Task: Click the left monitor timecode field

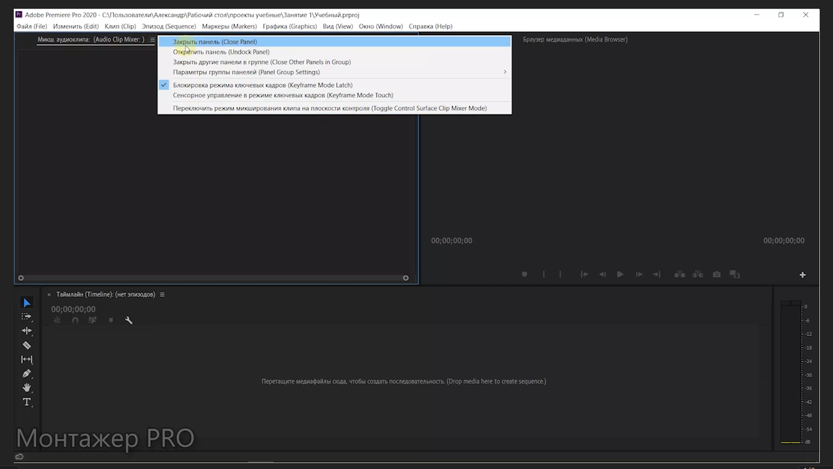Action: point(452,241)
